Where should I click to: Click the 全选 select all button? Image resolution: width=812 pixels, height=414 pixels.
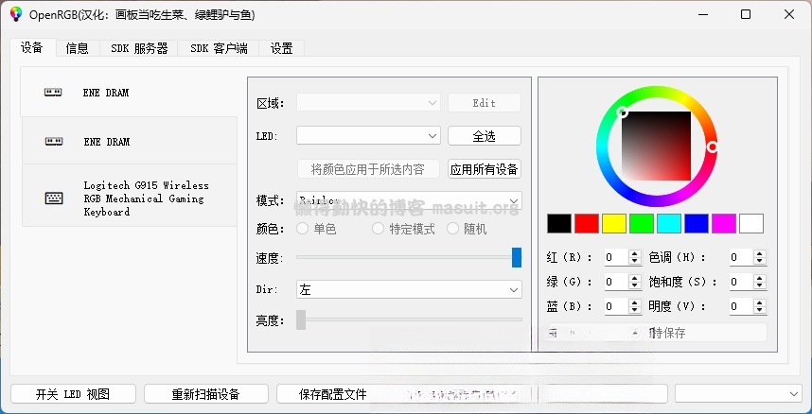(485, 136)
